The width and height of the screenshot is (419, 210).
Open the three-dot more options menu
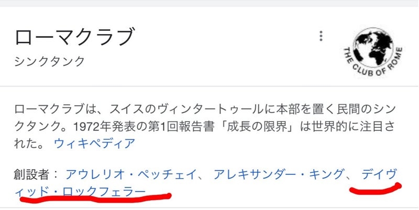click(321, 36)
